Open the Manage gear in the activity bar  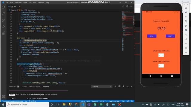[3, 96]
